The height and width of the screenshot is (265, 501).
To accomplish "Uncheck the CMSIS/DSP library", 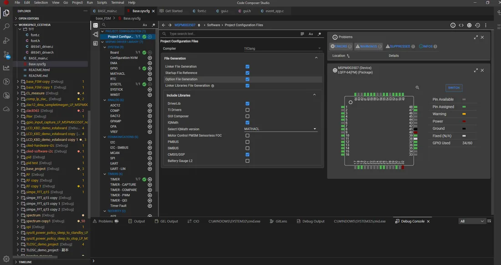I will 247,155.
